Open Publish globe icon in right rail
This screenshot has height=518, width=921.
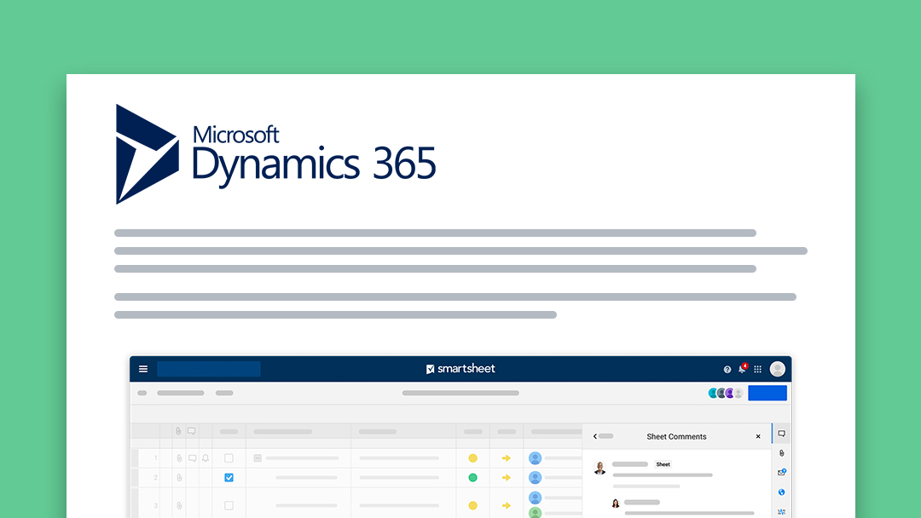(x=782, y=492)
